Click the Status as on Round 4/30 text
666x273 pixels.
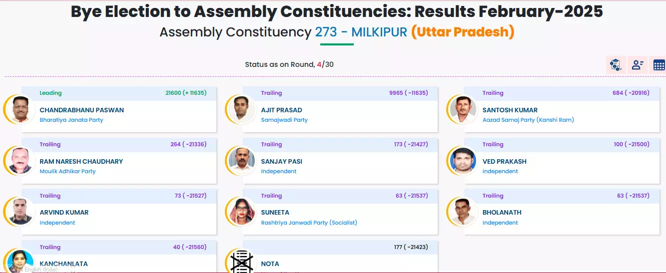pyautogui.click(x=289, y=65)
